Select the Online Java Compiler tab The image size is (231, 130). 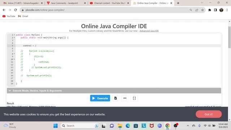(x=152, y=3)
